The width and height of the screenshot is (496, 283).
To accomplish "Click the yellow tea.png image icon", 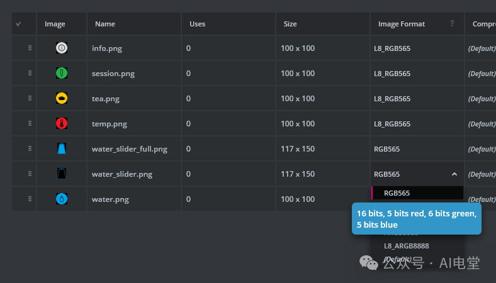I will coord(62,98).
